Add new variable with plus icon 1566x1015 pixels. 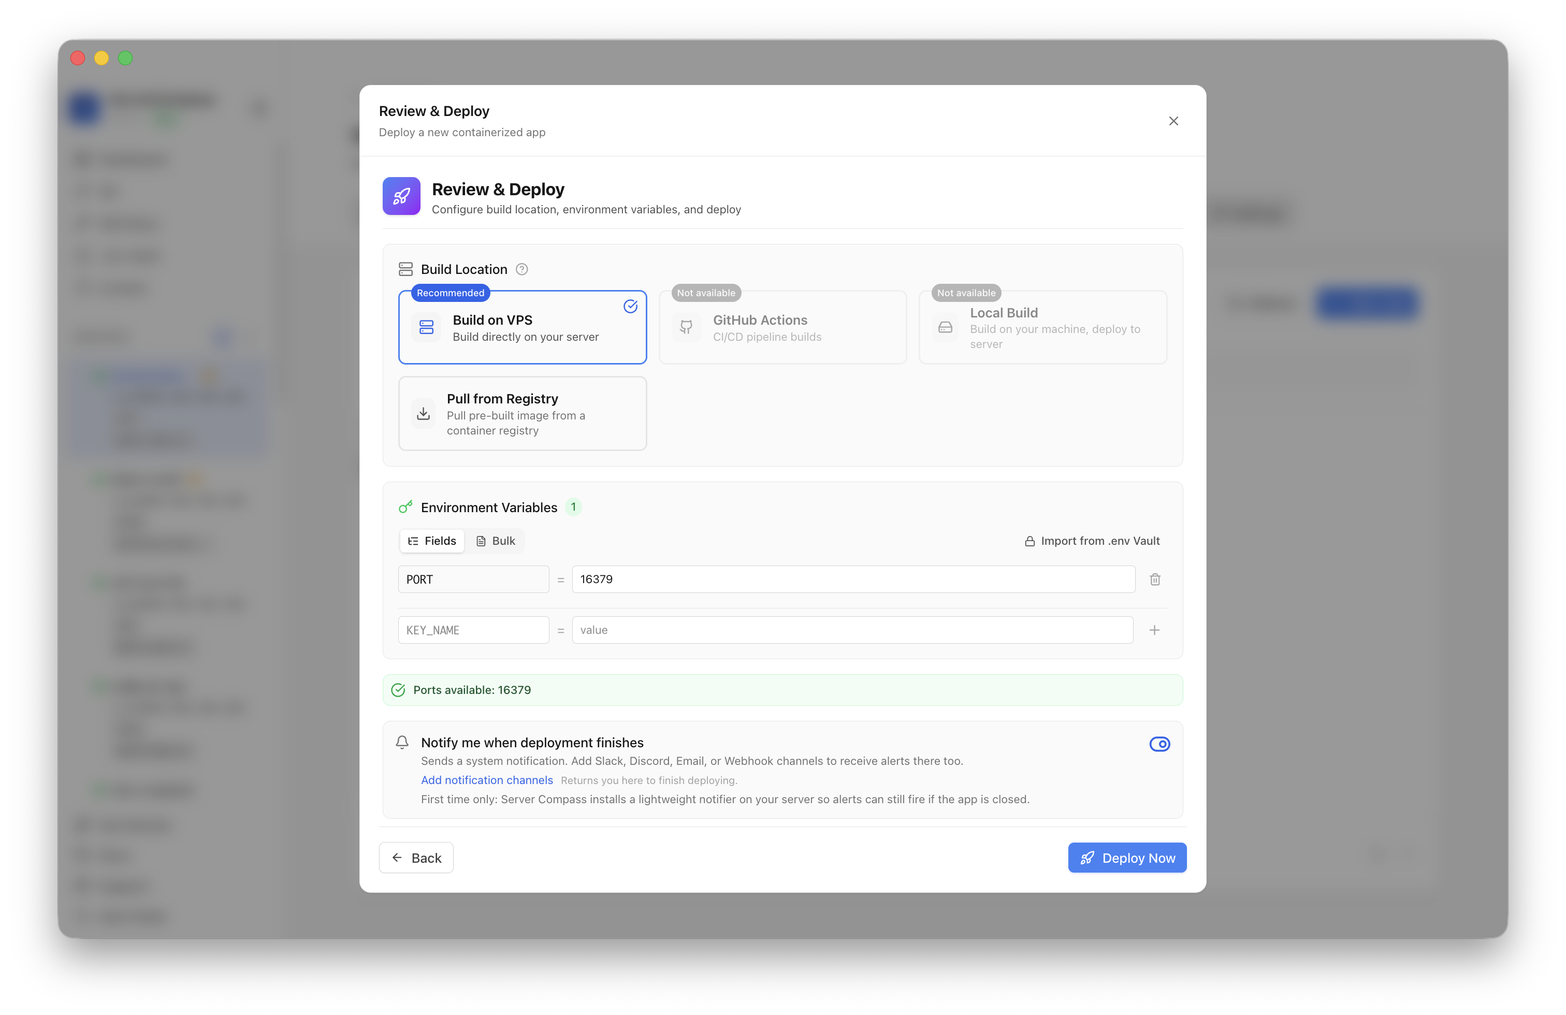pos(1154,630)
